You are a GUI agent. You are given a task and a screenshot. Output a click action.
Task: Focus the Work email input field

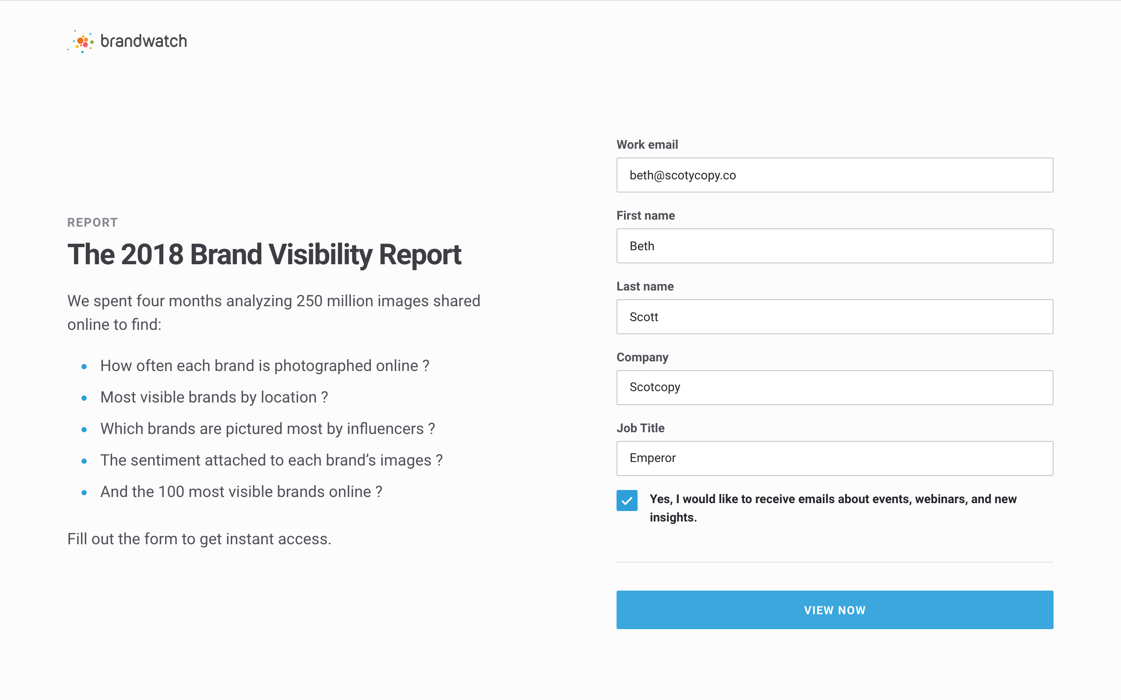click(x=834, y=175)
